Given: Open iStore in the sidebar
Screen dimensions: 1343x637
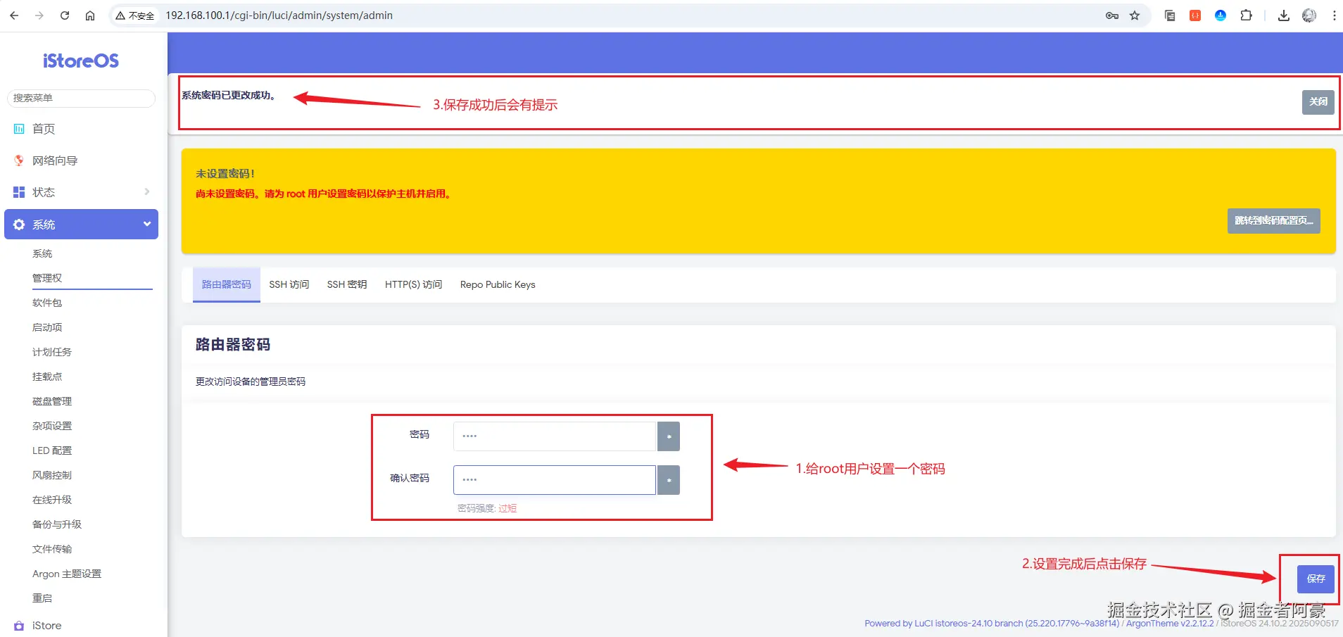Looking at the screenshot, I should [x=81, y=626].
